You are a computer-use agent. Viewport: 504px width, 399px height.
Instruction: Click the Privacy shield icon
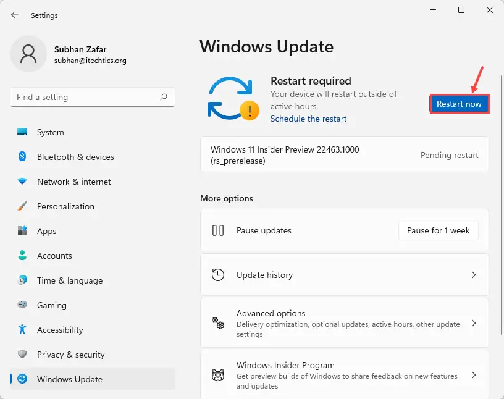coord(22,354)
